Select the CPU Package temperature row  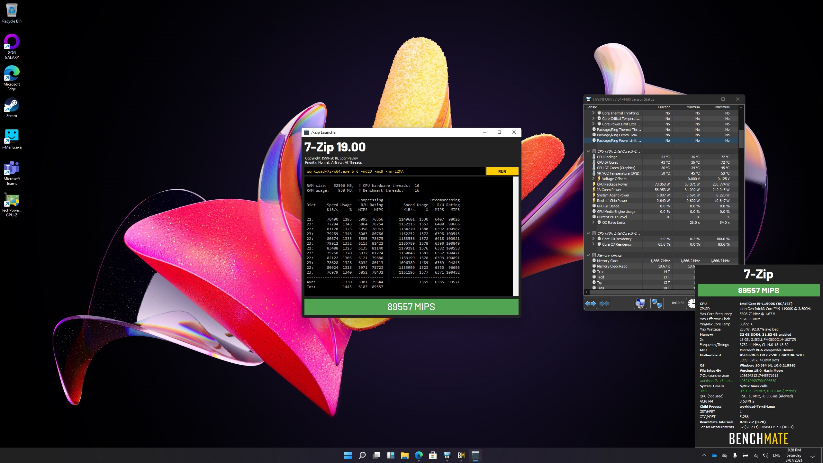click(x=661, y=157)
